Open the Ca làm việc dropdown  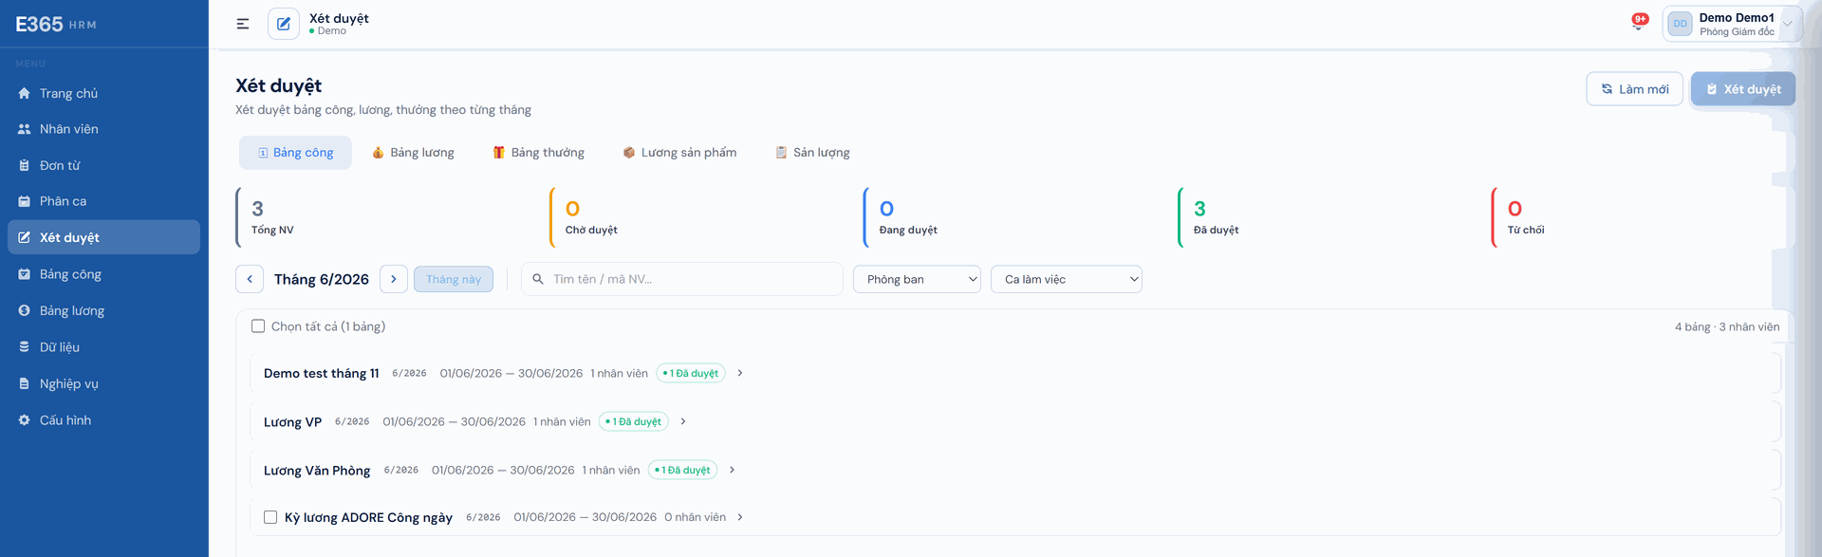pyautogui.click(x=1067, y=279)
